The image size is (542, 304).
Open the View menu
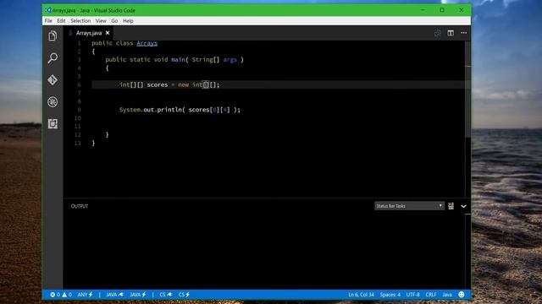(101, 21)
